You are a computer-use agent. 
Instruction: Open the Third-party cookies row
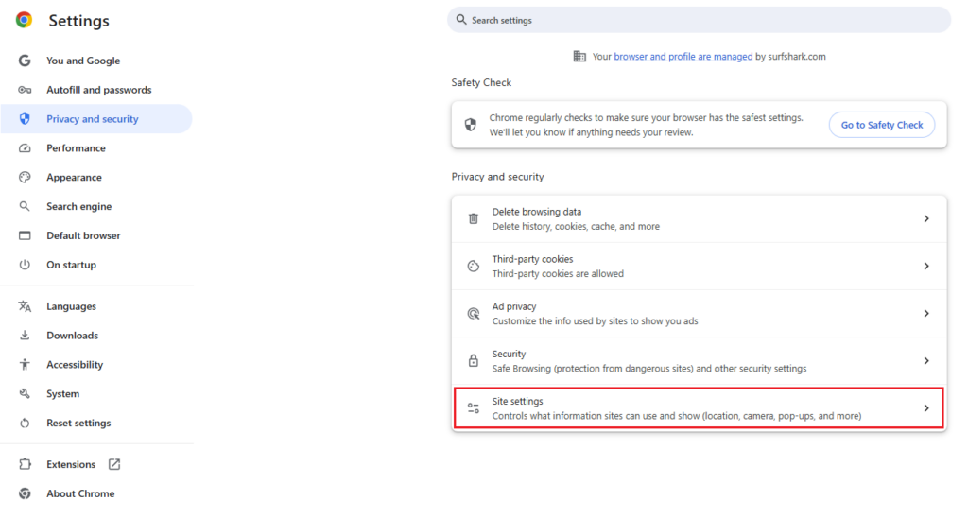699,266
